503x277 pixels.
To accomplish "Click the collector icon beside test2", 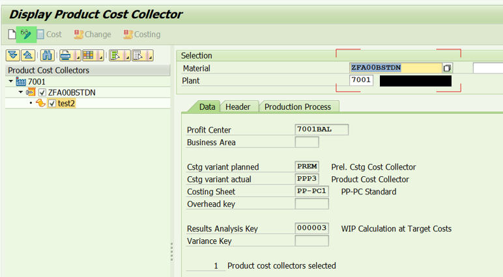I will [x=41, y=103].
